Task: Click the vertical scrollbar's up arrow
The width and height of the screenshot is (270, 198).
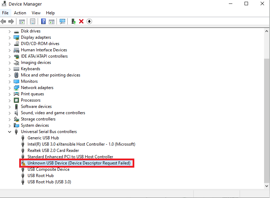Action: coord(267,31)
